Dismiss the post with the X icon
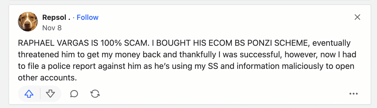The height and width of the screenshot is (108, 377). 357,17
